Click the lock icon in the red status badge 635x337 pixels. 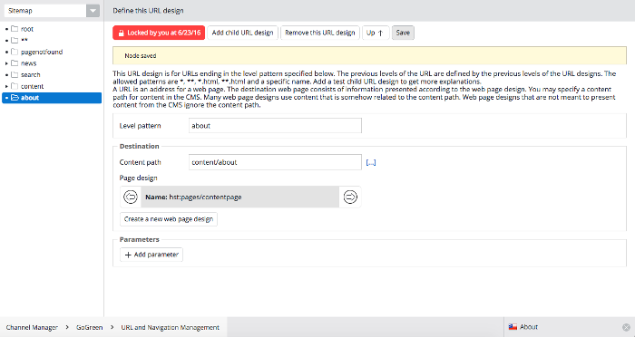click(x=121, y=34)
